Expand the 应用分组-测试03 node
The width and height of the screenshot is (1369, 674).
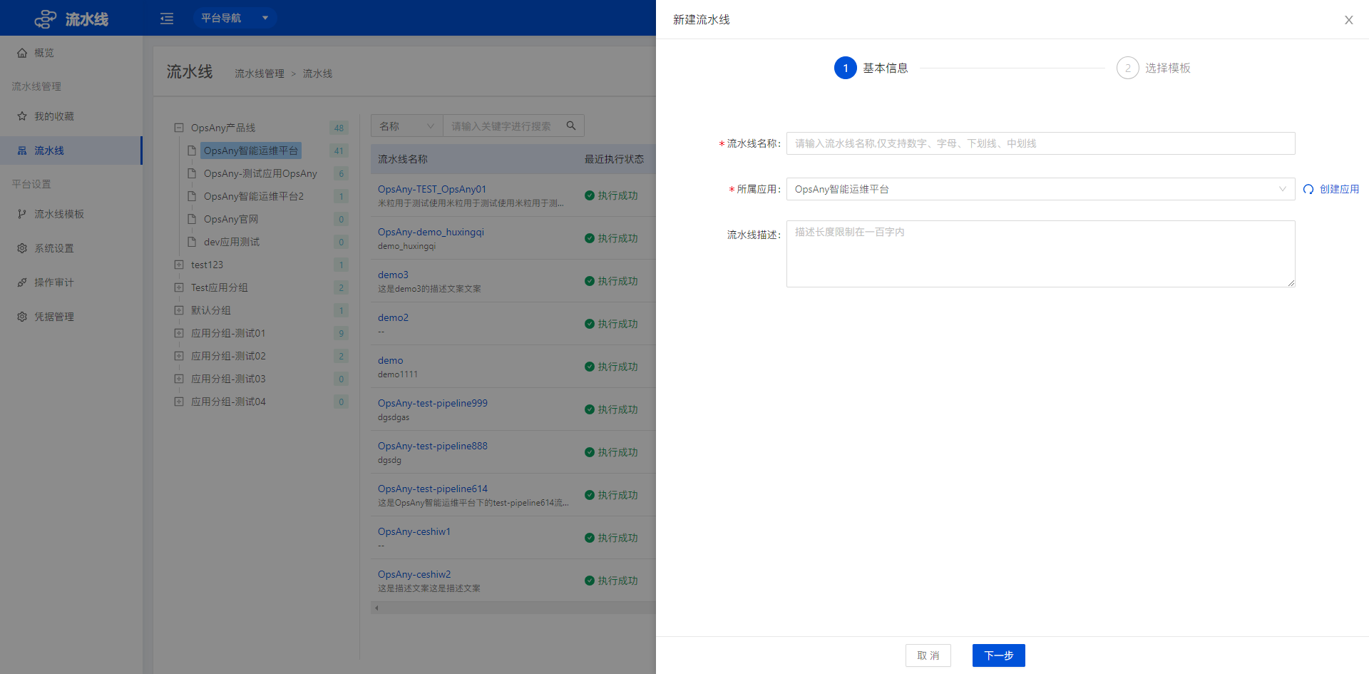point(179,379)
